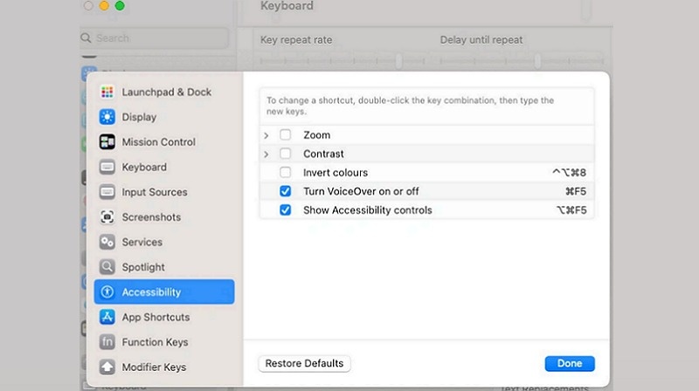The height and width of the screenshot is (391, 699).
Task: Click the Search field in Settings
Action: (x=155, y=38)
